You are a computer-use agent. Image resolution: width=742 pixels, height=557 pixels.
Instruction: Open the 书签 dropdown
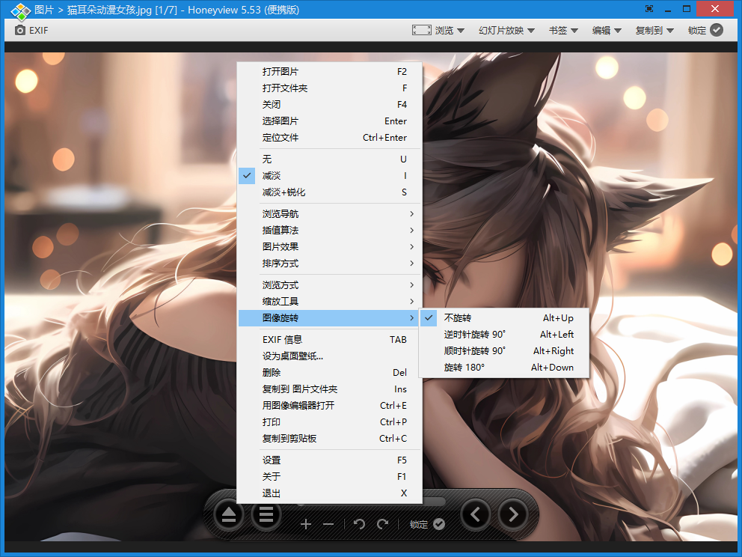563,30
